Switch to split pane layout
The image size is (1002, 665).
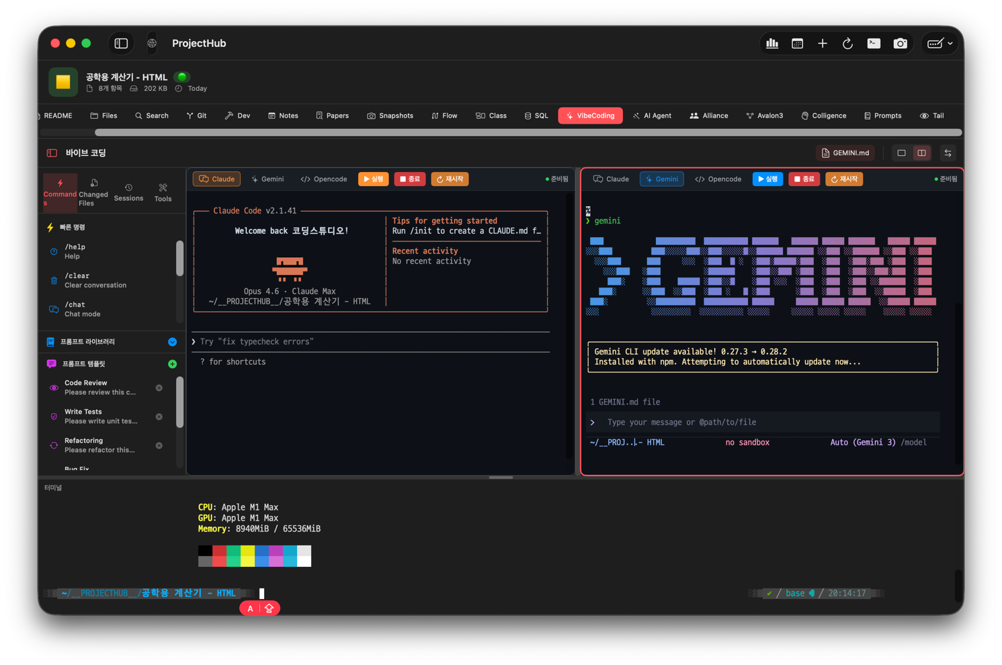pyautogui.click(x=921, y=153)
